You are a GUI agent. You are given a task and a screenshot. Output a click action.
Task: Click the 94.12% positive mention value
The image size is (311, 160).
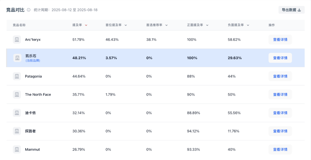pos(193,131)
